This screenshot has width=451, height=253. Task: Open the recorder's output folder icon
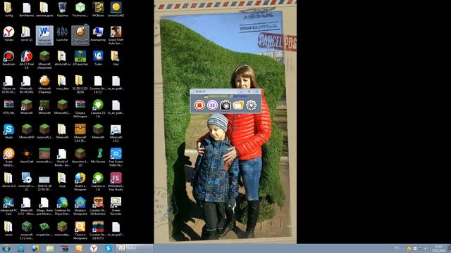click(x=238, y=105)
